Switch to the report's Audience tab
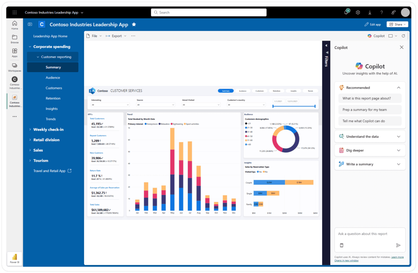This screenshot has height=273, width=418. coord(243,91)
